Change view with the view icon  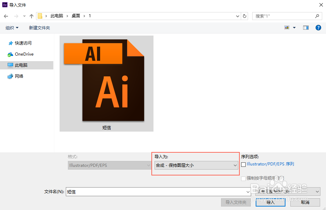click(x=287, y=28)
